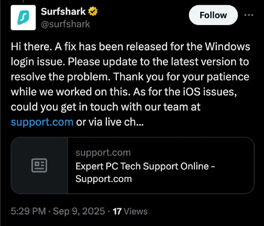Screen dimensions: 264x226
Task: Click the word "Views" in tweet footer
Action: pyautogui.click(x=136, y=211)
